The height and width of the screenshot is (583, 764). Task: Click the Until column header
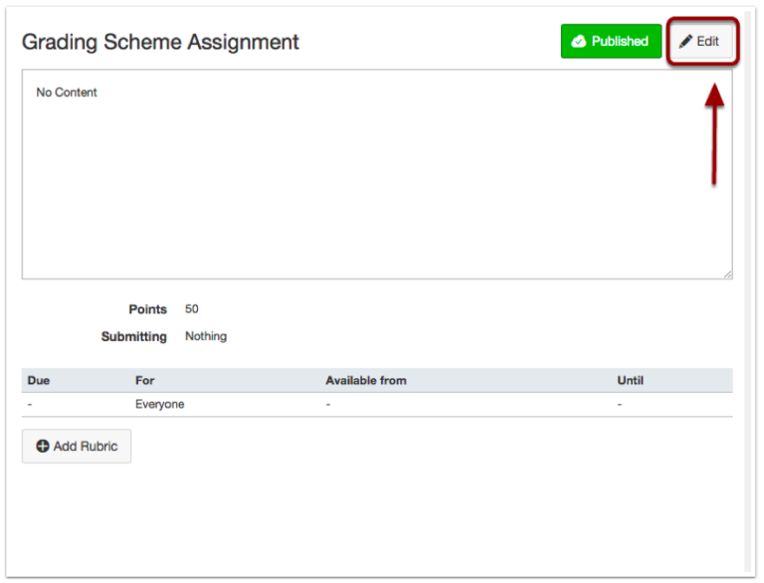click(630, 381)
